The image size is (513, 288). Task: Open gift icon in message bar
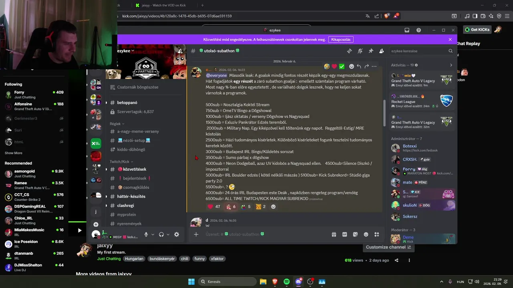point(334,234)
